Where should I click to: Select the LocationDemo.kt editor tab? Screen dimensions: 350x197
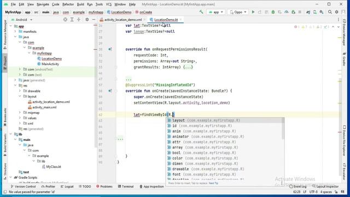(166, 20)
